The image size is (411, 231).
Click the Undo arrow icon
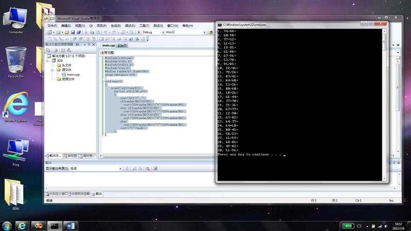105,32
